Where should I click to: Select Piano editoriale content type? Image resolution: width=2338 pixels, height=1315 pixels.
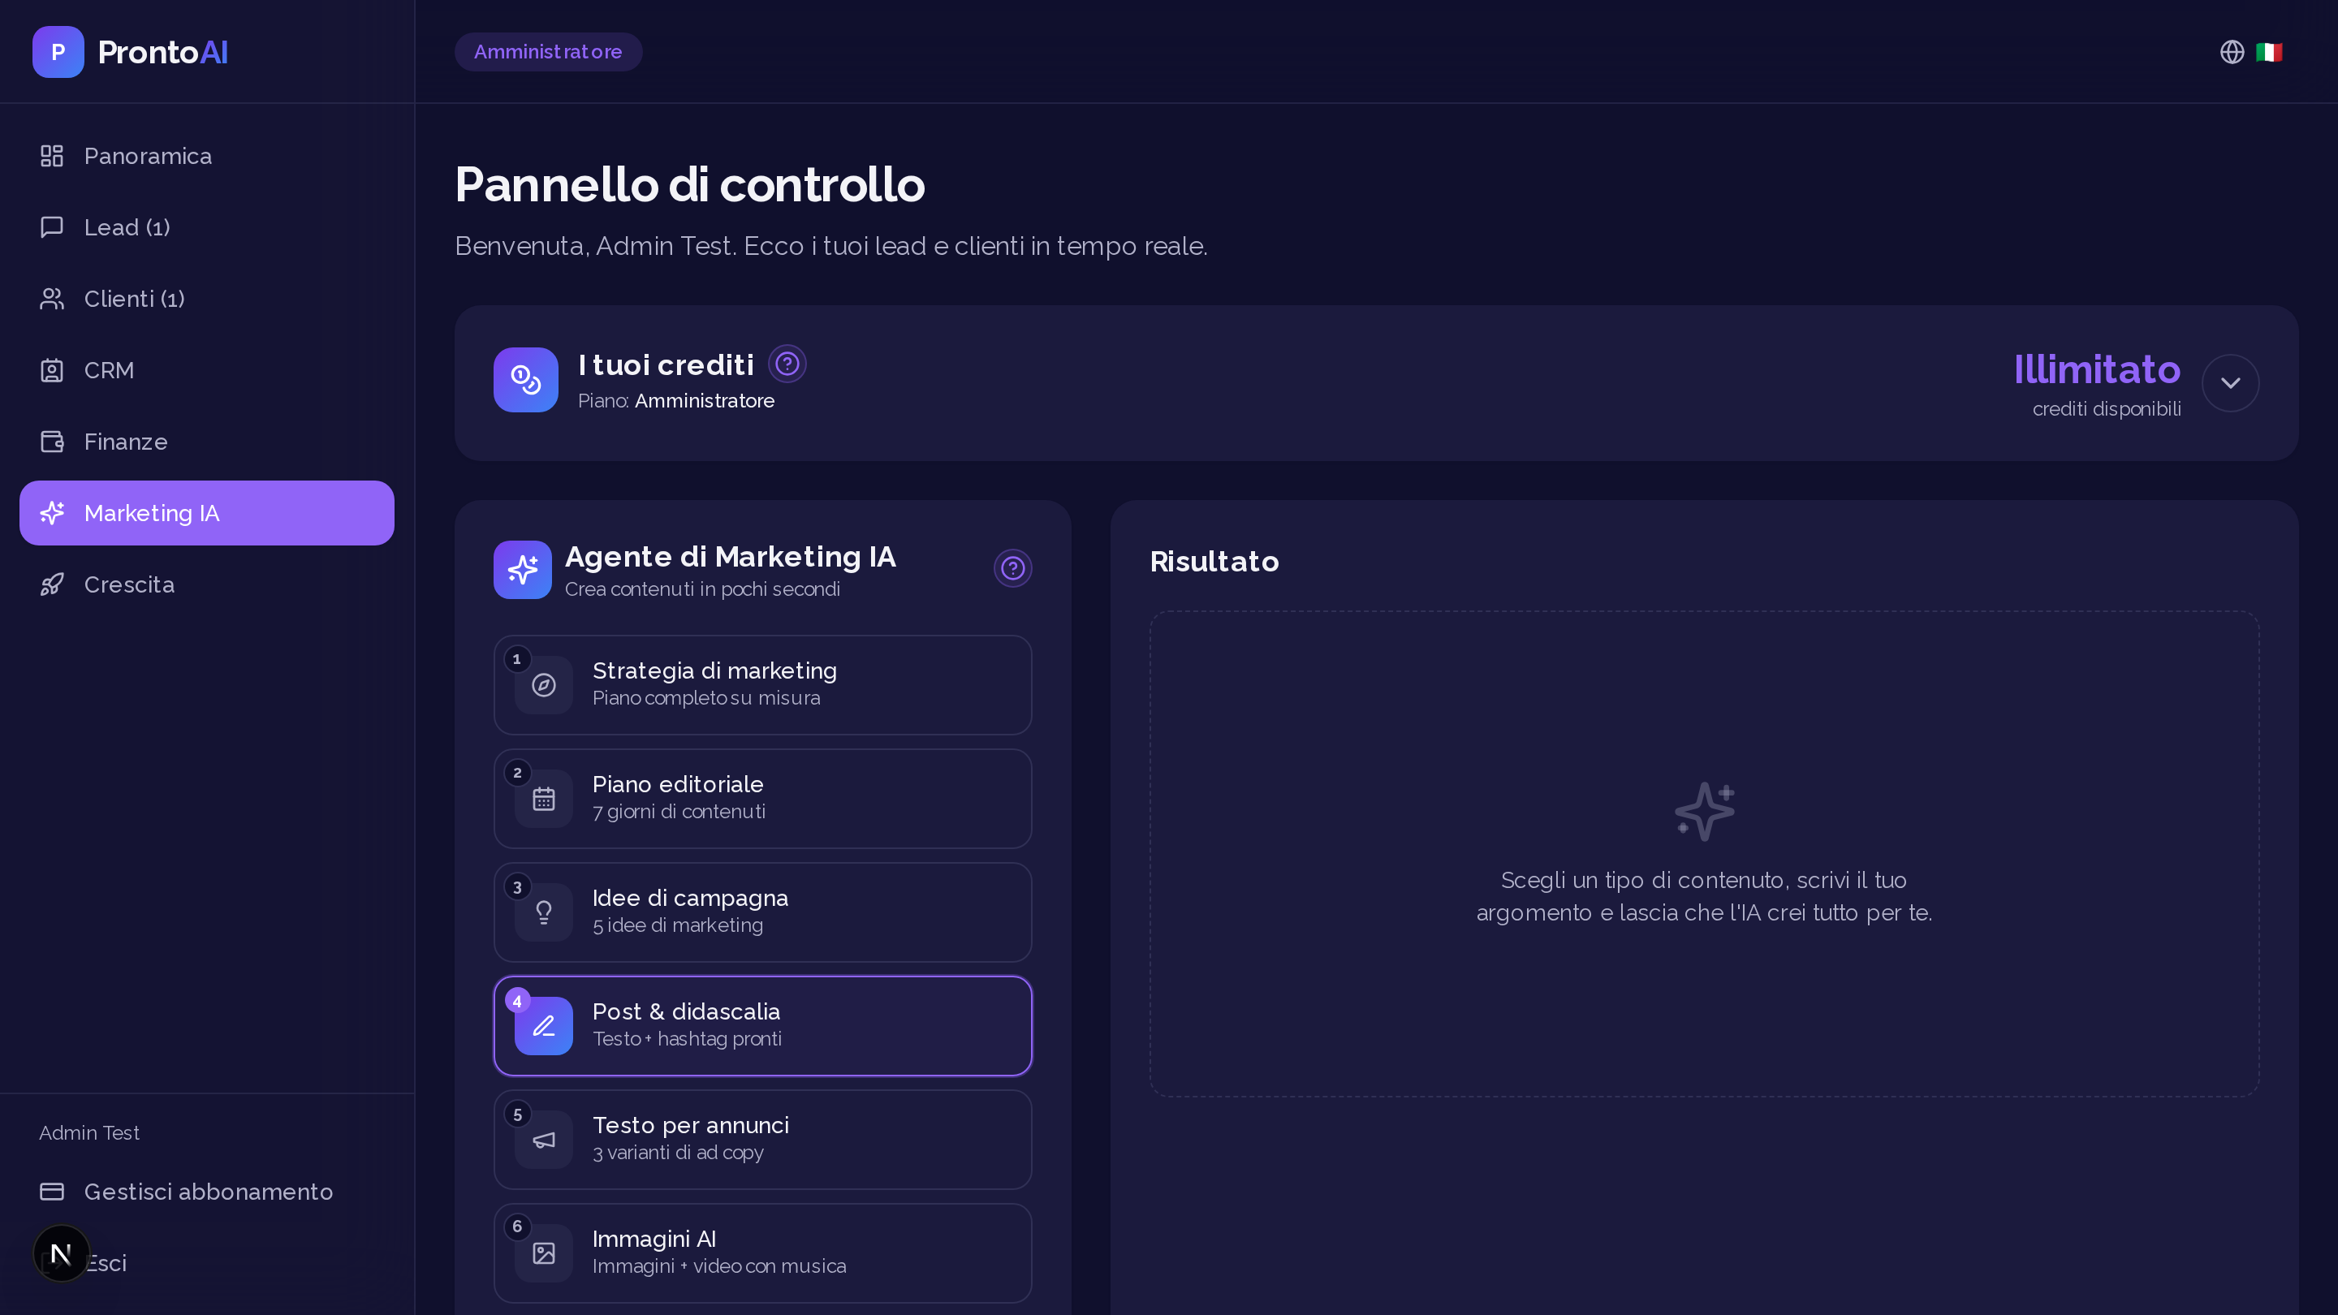point(762,799)
